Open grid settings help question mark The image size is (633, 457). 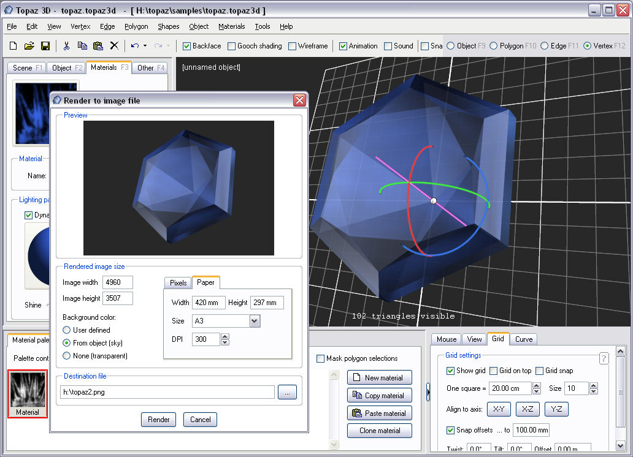click(x=603, y=358)
